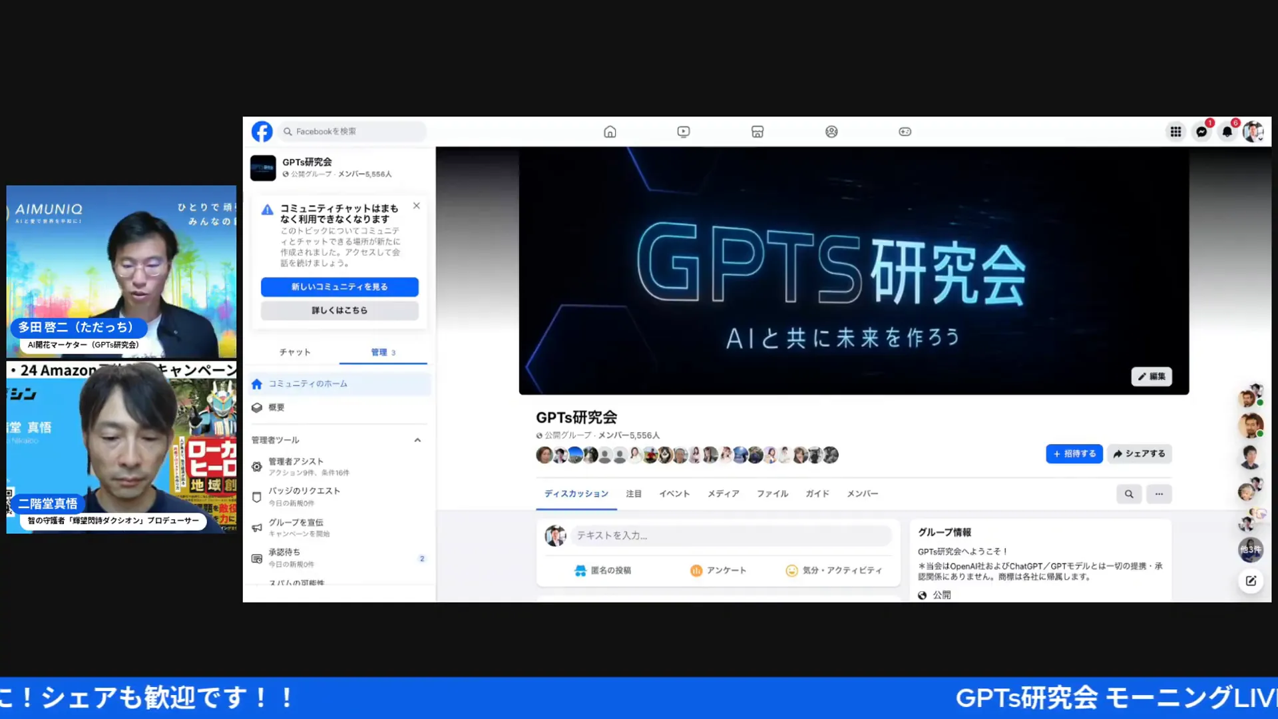Image resolution: width=1278 pixels, height=719 pixels.
Task: Click the member avatars row
Action: tap(687, 455)
